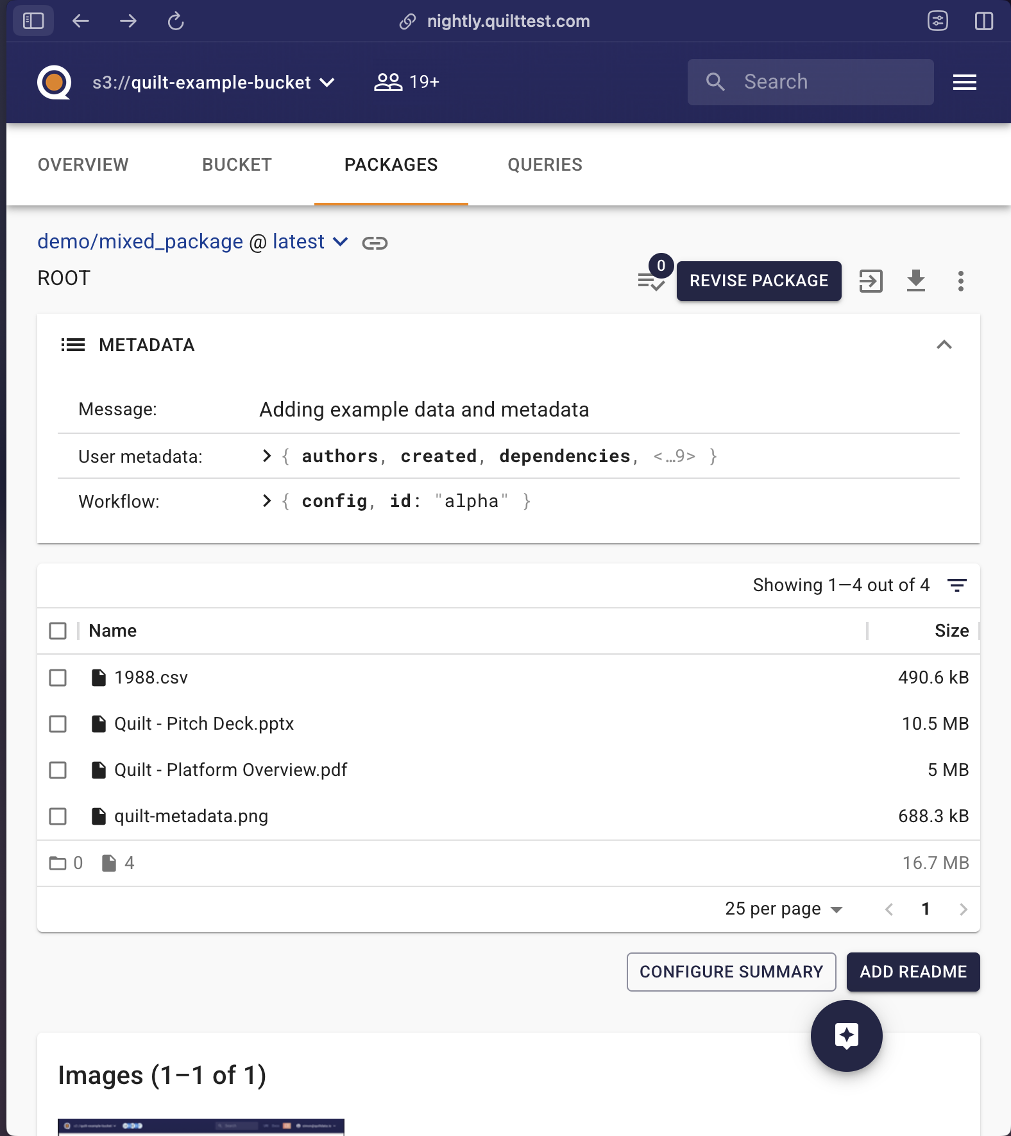
Task: Open the Quilt - Pitch Deck.pptx file
Action: (x=203, y=724)
